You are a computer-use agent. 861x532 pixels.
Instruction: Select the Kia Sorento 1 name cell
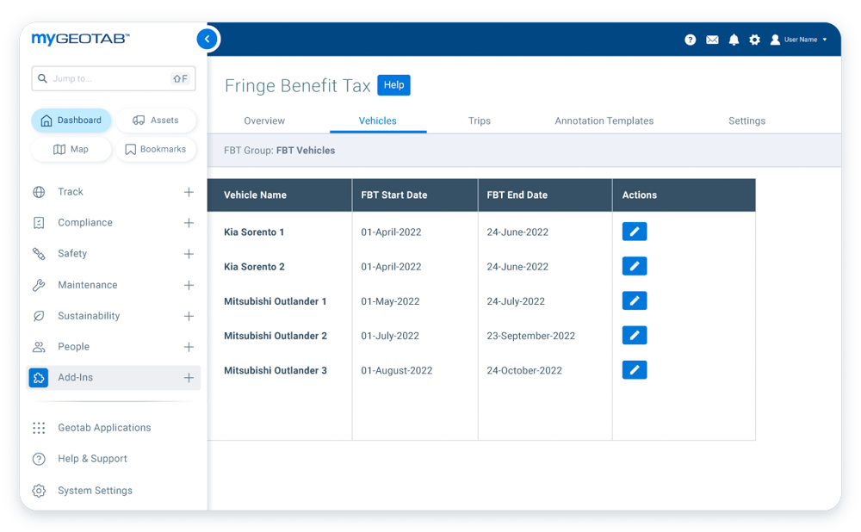[254, 232]
